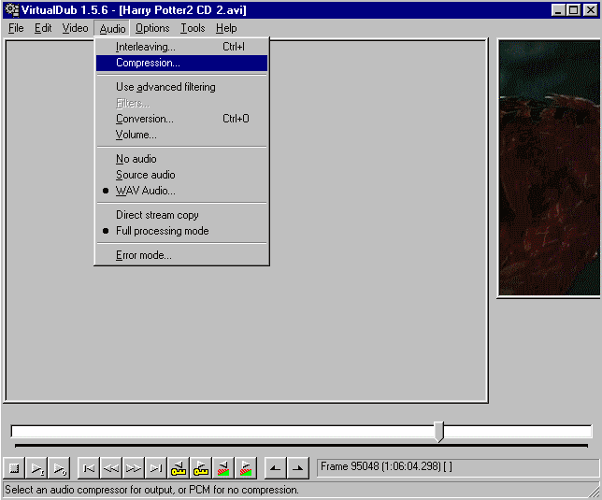
Task: Step forward one frame
Action: click(x=134, y=468)
